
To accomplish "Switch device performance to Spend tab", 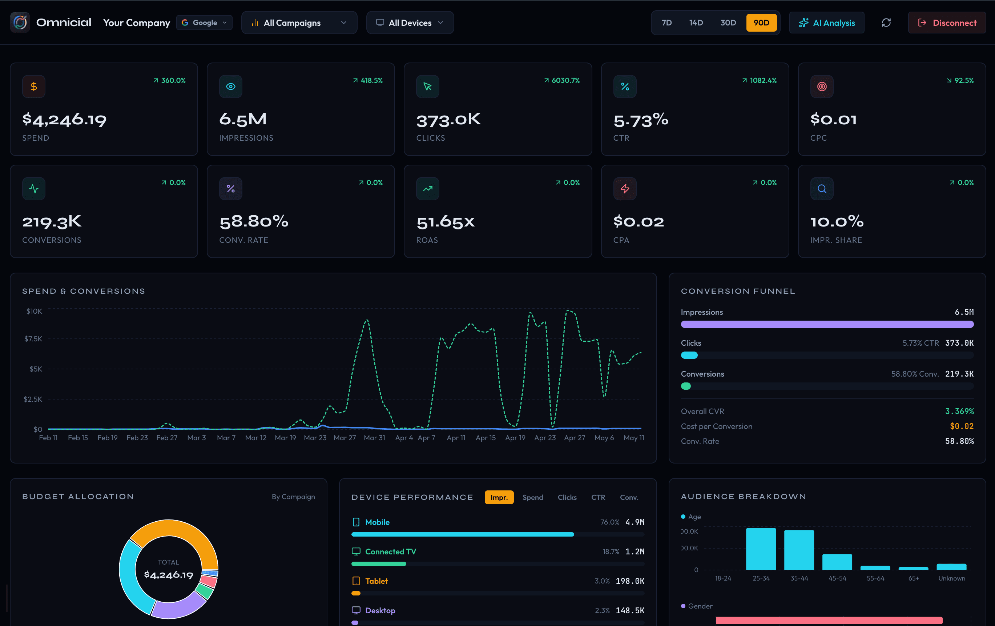I will [x=533, y=497].
